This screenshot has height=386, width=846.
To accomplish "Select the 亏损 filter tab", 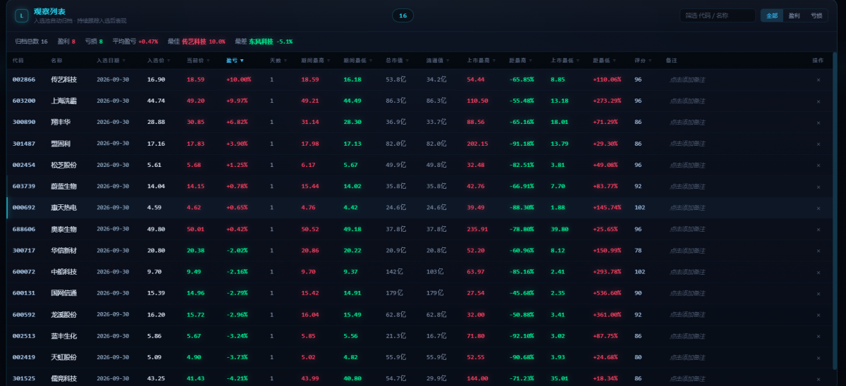I will click(816, 15).
